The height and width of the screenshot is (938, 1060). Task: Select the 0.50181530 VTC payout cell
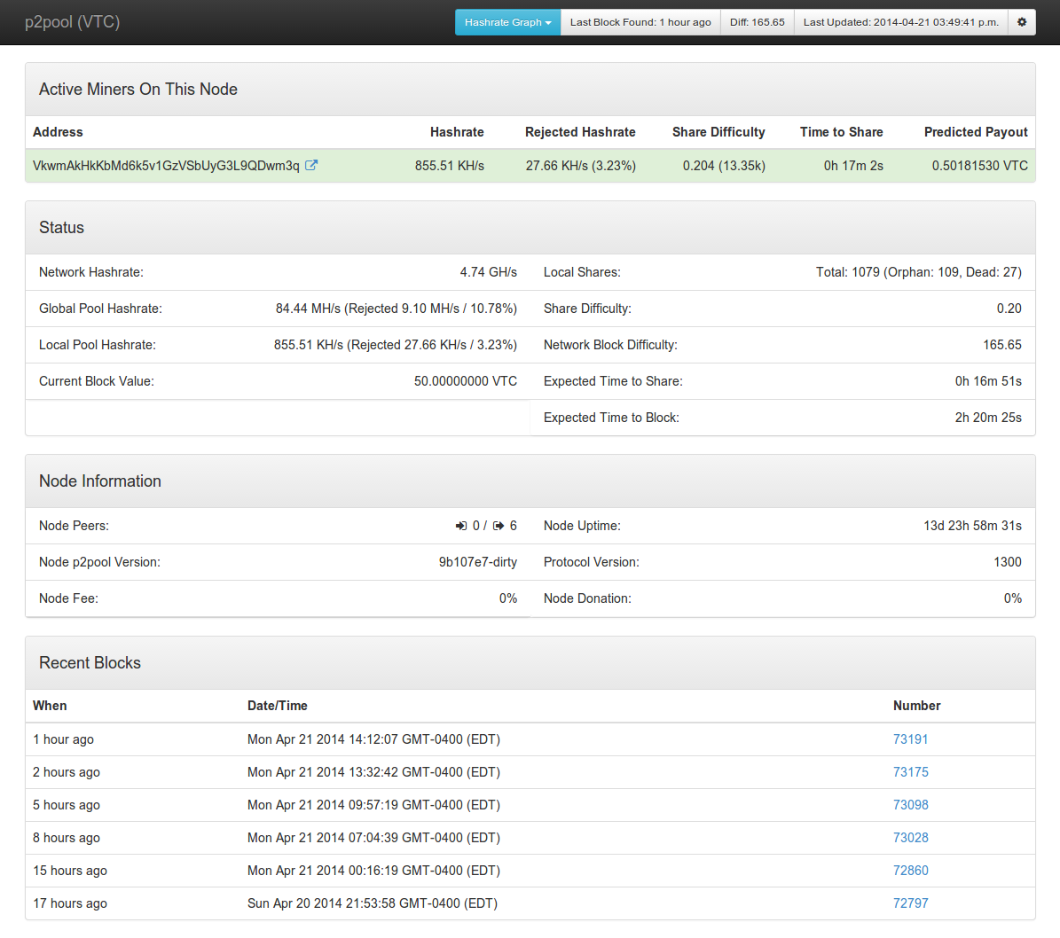(979, 166)
